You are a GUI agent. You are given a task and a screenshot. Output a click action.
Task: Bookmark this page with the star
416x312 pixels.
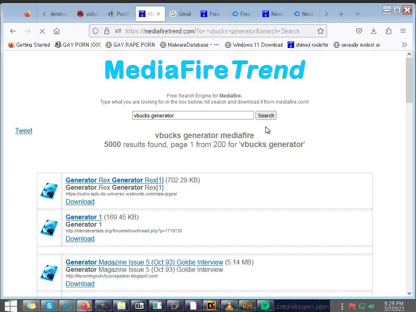tap(320, 31)
